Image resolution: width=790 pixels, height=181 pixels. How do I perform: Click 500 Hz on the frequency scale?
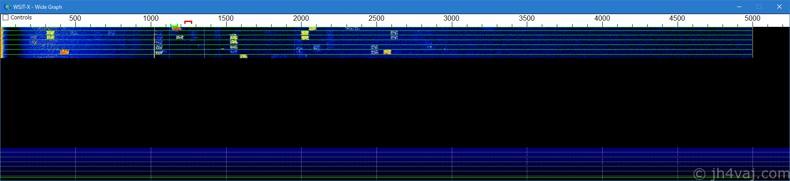(x=75, y=18)
